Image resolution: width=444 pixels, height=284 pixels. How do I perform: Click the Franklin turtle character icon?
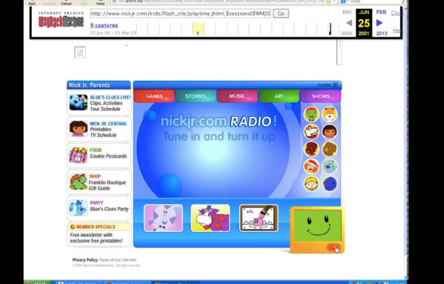click(311, 114)
